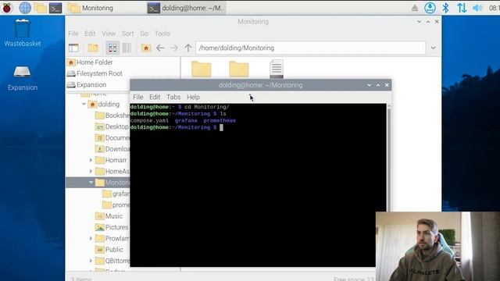Switch to icon view in toolbar
This screenshot has height=281, width=500.
[x=112, y=48]
